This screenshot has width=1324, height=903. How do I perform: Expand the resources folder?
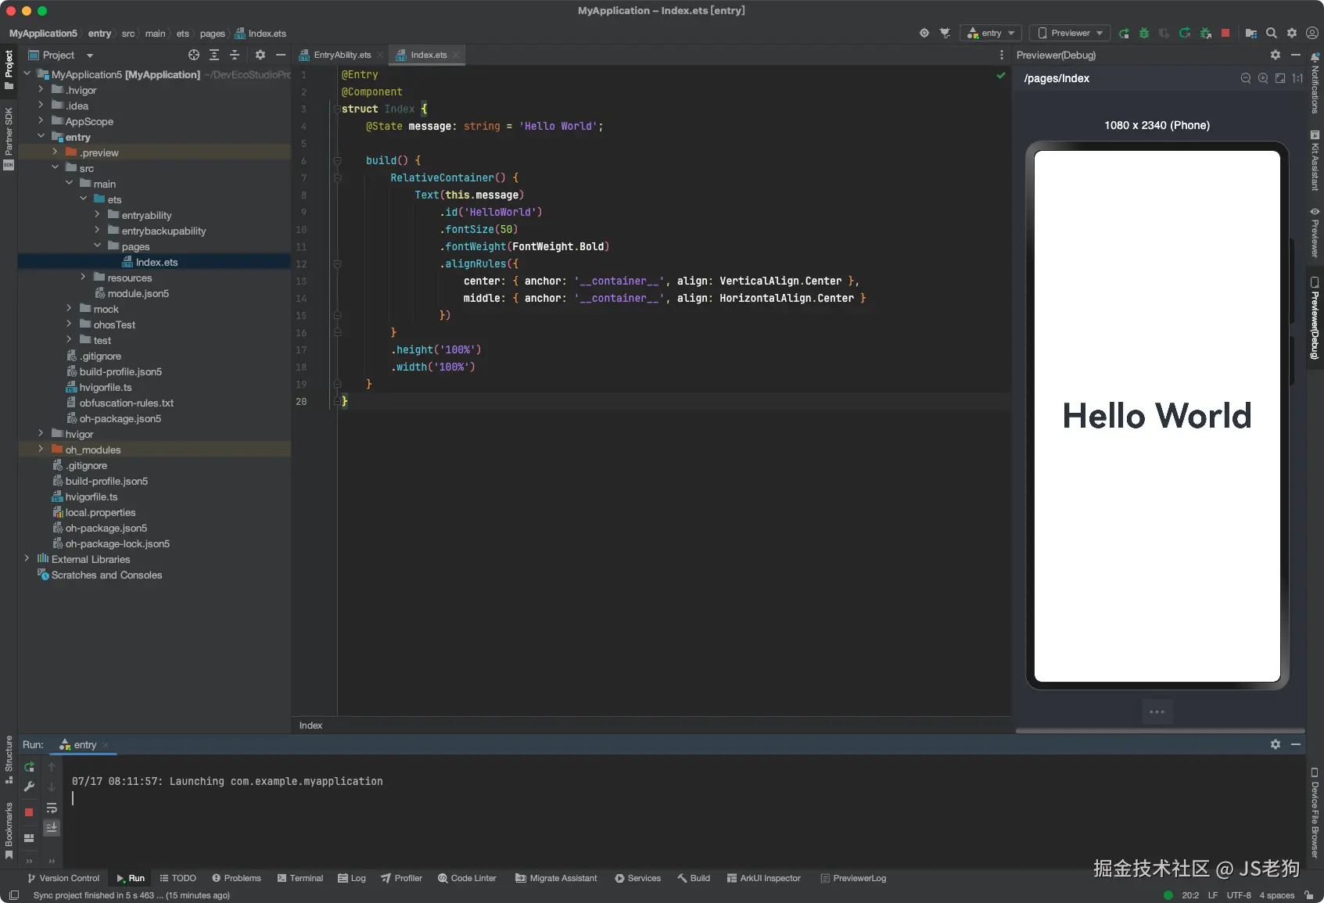(84, 278)
